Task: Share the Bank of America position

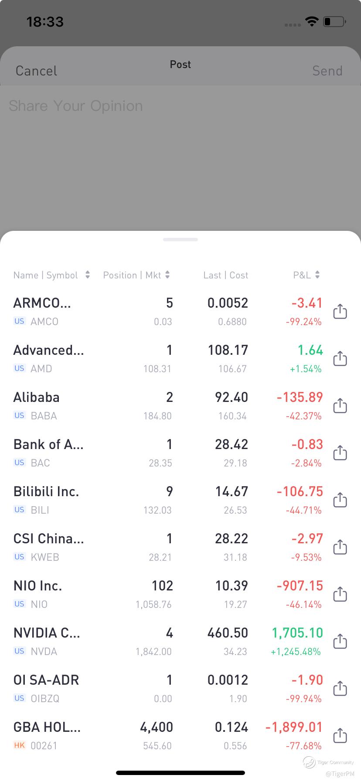Action: click(340, 453)
